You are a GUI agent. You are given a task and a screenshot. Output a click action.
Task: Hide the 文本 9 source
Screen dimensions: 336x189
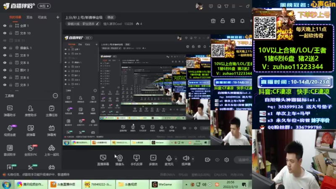[x=5, y=55]
